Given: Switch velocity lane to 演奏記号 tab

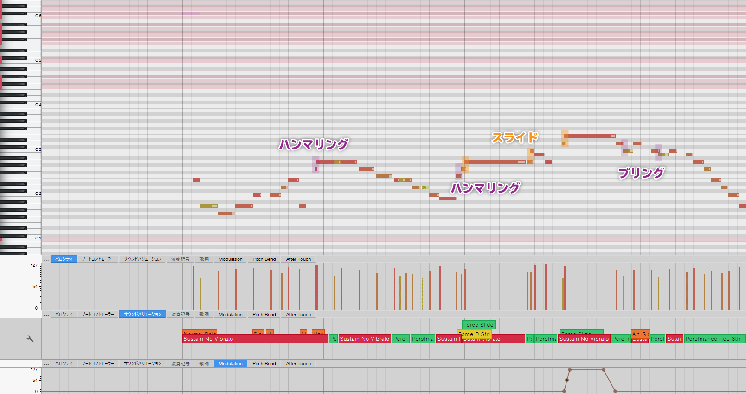Looking at the screenshot, I should tap(180, 259).
